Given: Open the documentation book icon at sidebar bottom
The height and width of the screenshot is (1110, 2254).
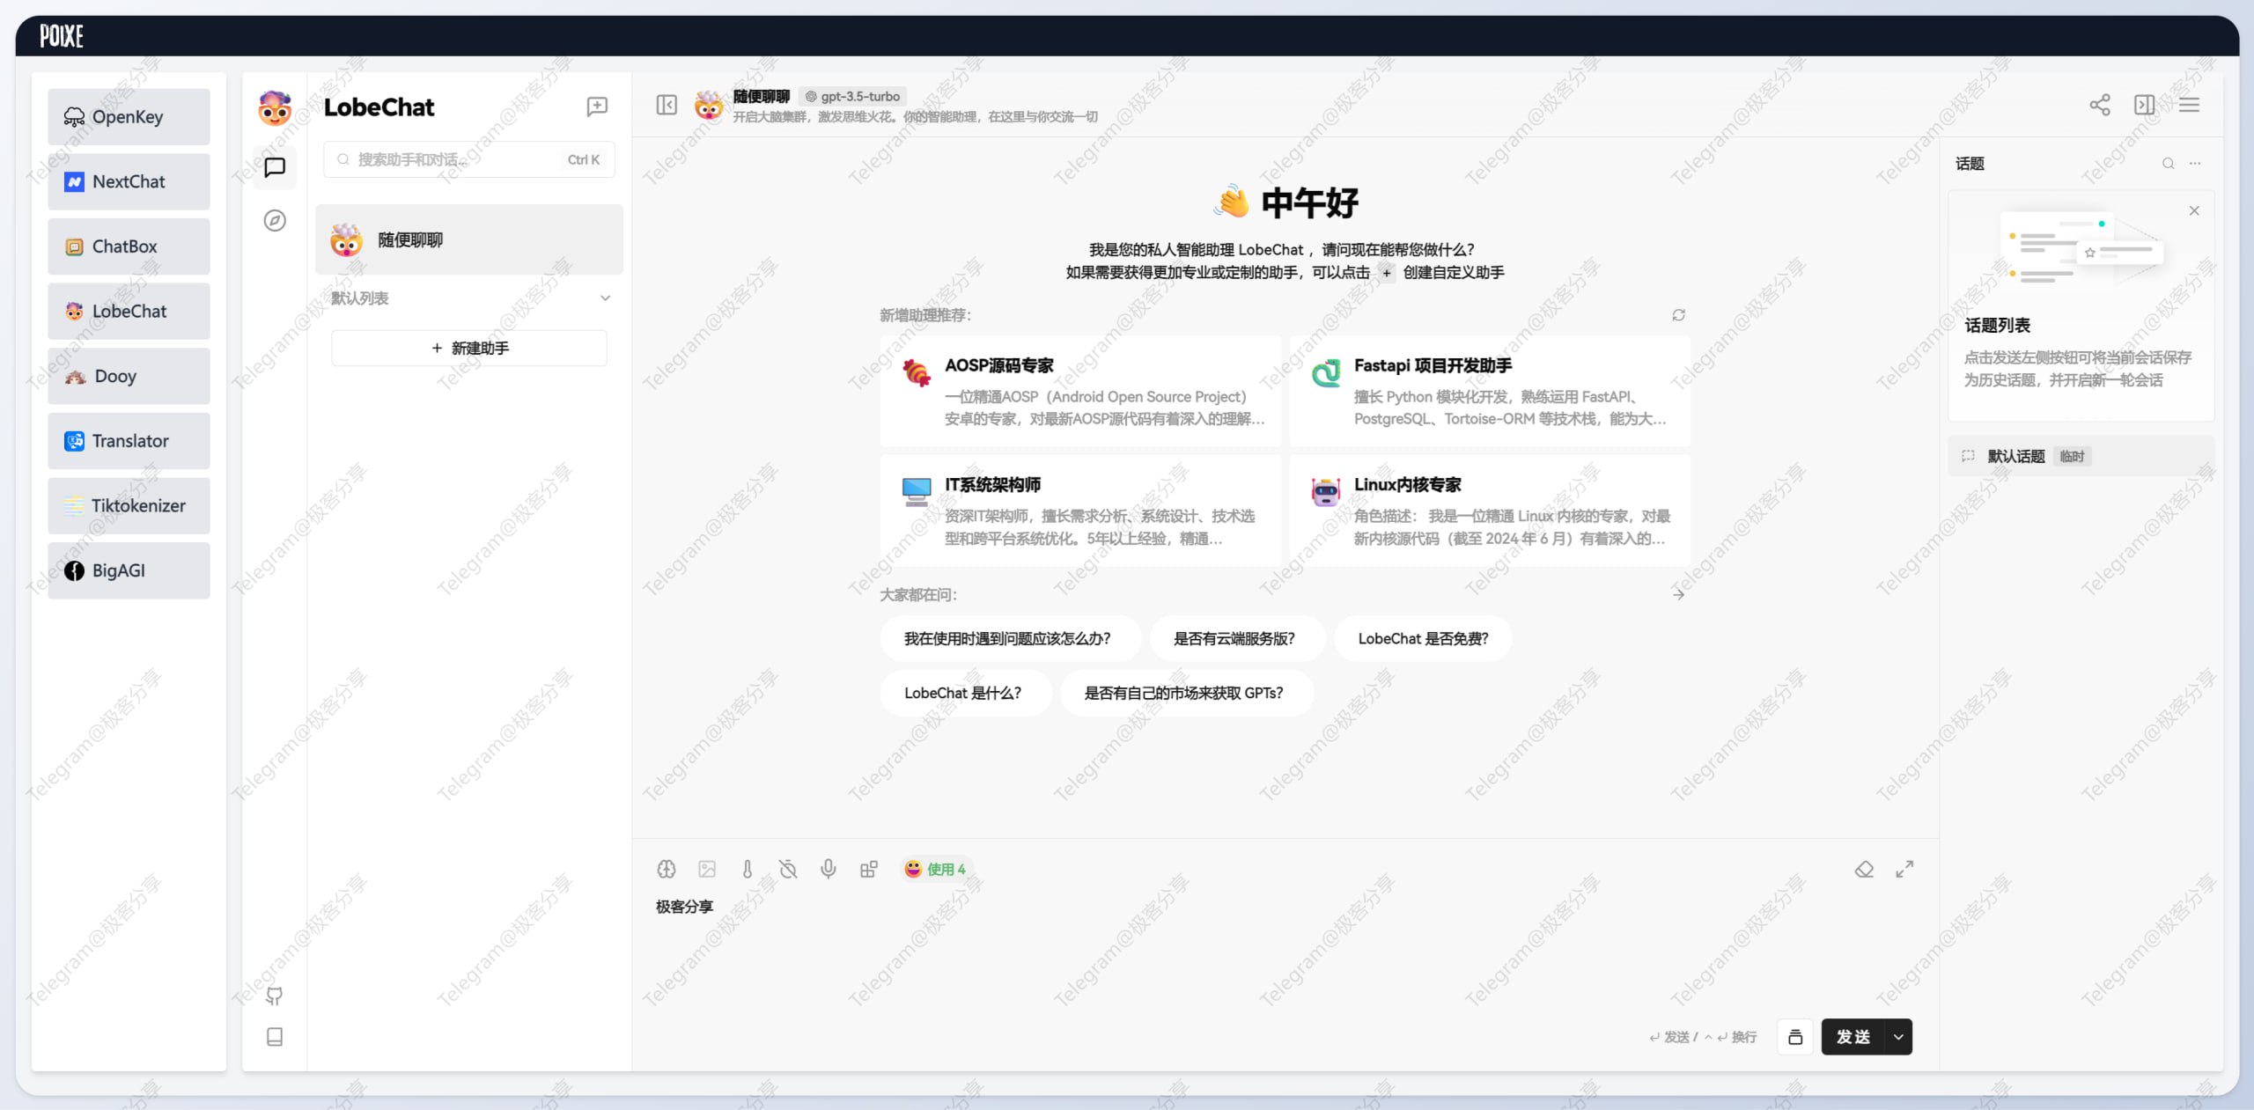Looking at the screenshot, I should (x=275, y=1037).
